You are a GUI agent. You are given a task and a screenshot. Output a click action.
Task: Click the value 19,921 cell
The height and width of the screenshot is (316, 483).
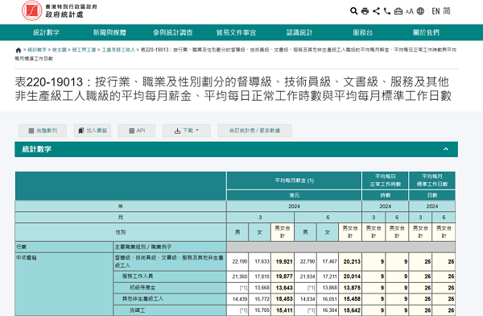(x=283, y=262)
